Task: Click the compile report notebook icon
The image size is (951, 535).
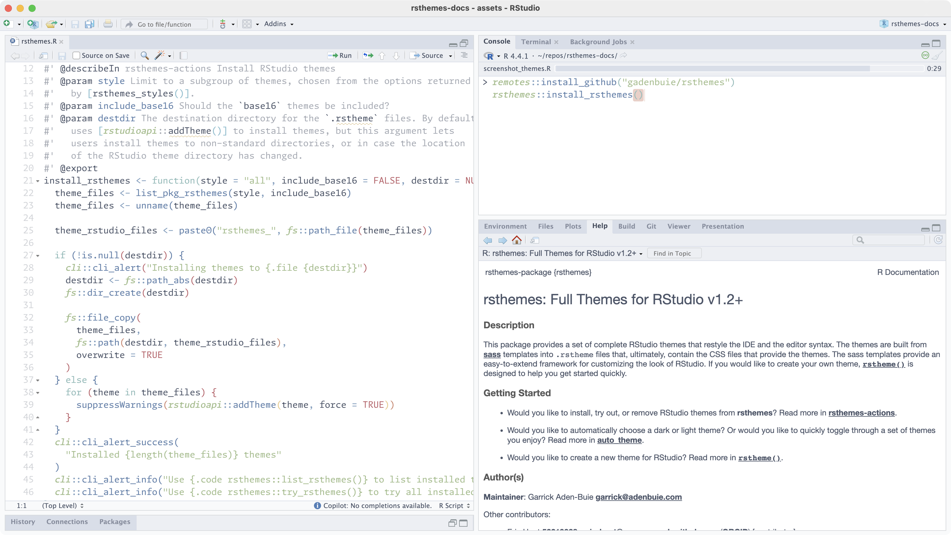Action: click(184, 56)
